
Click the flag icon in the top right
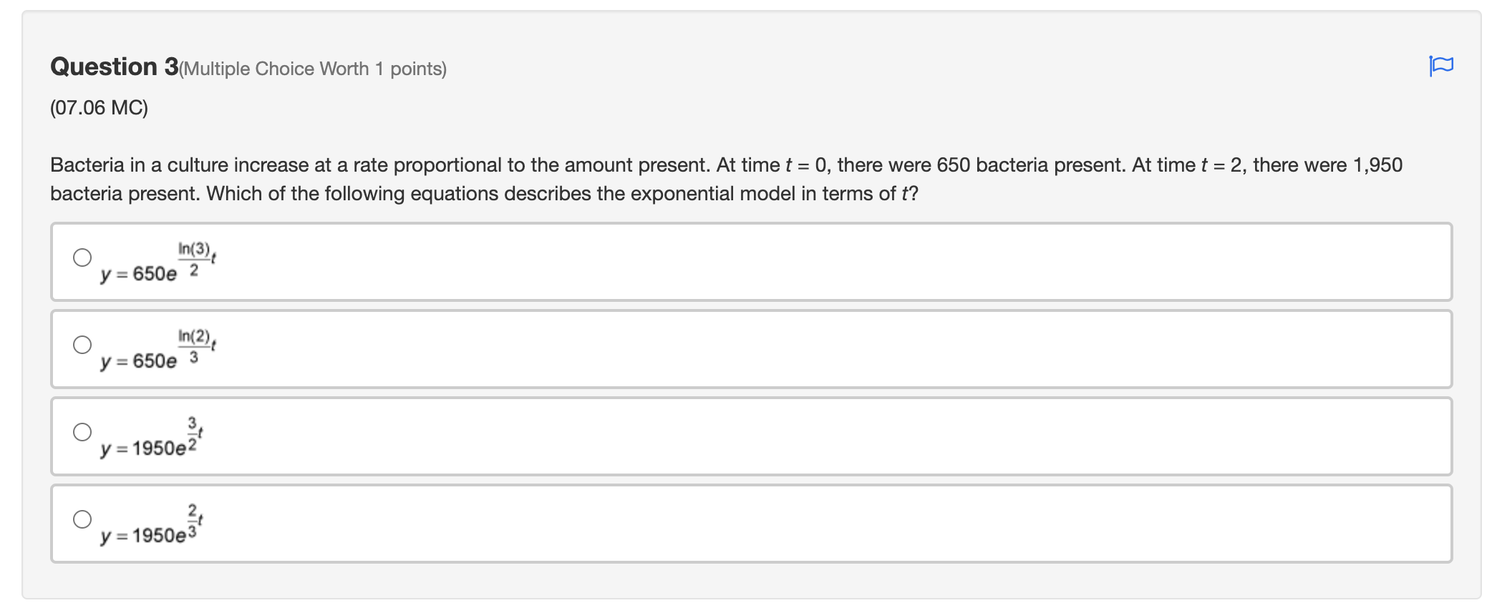tap(1442, 67)
